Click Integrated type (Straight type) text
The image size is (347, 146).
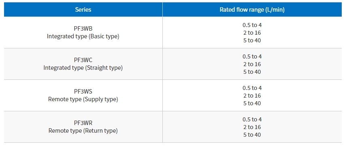(83, 68)
